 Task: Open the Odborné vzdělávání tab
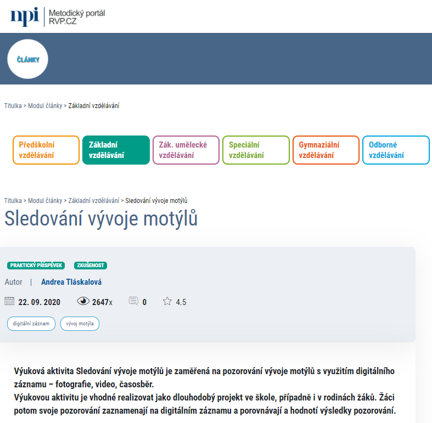pos(396,150)
